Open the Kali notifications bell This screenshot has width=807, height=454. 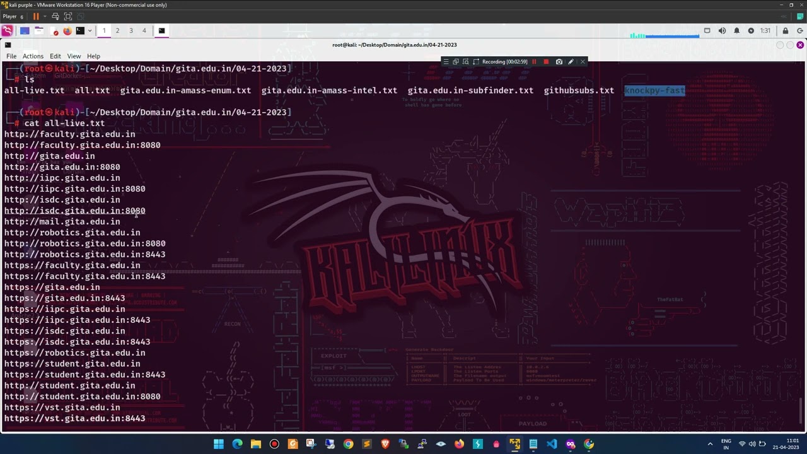[x=736, y=30]
